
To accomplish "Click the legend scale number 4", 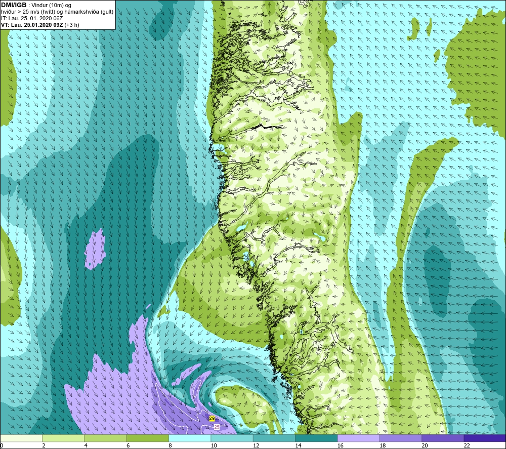I will pyautogui.click(x=86, y=445).
